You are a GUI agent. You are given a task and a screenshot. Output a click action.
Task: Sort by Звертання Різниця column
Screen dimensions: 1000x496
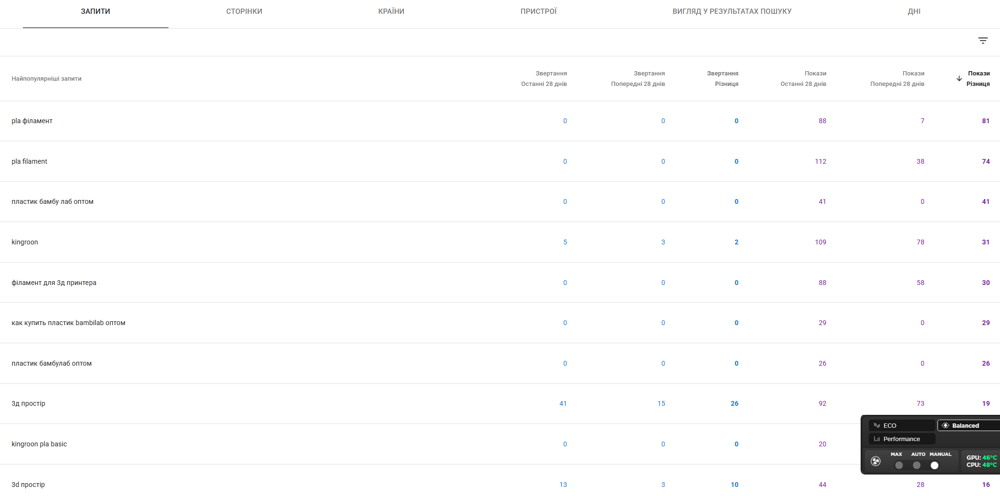click(x=723, y=79)
